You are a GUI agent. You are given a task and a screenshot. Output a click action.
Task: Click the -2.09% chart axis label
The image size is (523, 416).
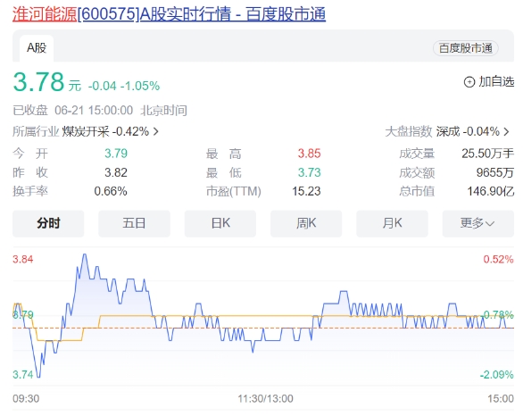496,375
